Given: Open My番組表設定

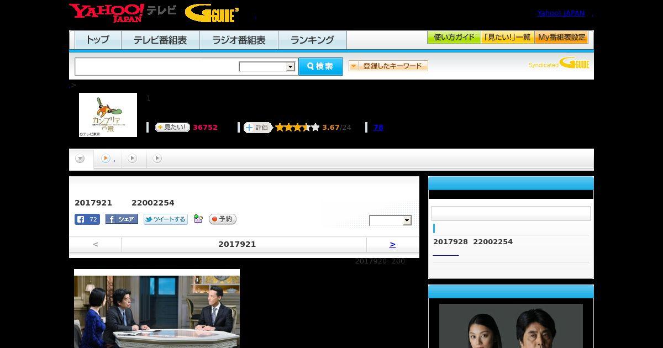Looking at the screenshot, I should (561, 38).
